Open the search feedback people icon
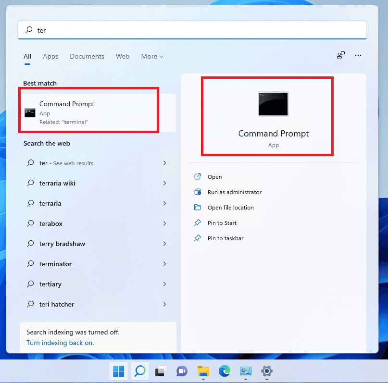Image resolution: width=388 pixels, height=383 pixels. [341, 55]
